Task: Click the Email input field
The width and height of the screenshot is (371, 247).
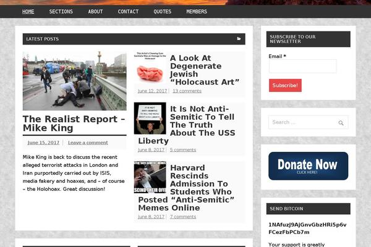Action: point(302,66)
